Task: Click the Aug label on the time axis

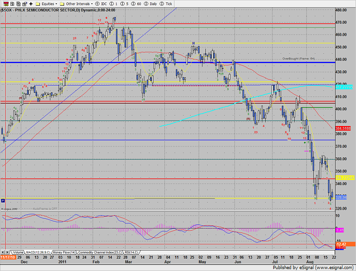Action: tap(310, 262)
